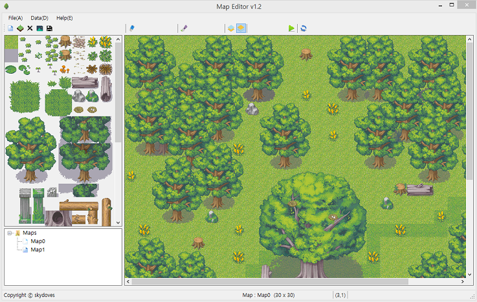Open the Help(E) menu
This screenshot has height=302, width=477.
point(65,18)
